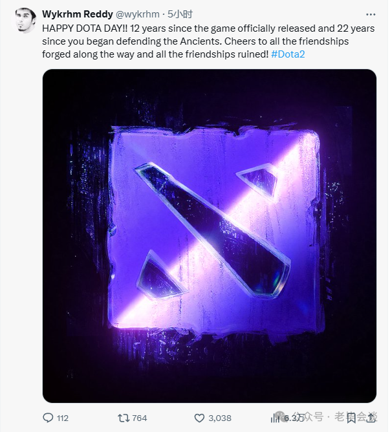Click the share upload arrow icon
The height and width of the screenshot is (432, 390).
371,418
